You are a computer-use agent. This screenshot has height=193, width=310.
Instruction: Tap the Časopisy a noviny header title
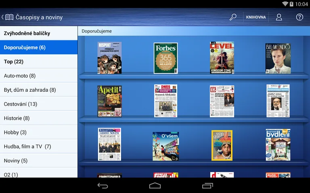click(39, 17)
